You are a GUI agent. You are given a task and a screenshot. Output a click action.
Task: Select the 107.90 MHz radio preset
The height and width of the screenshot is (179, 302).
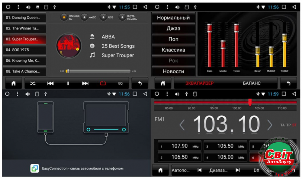(x=179, y=146)
